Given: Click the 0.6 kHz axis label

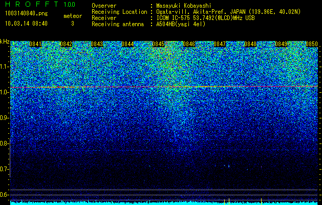Looking at the screenshot, I should pos(4,195).
